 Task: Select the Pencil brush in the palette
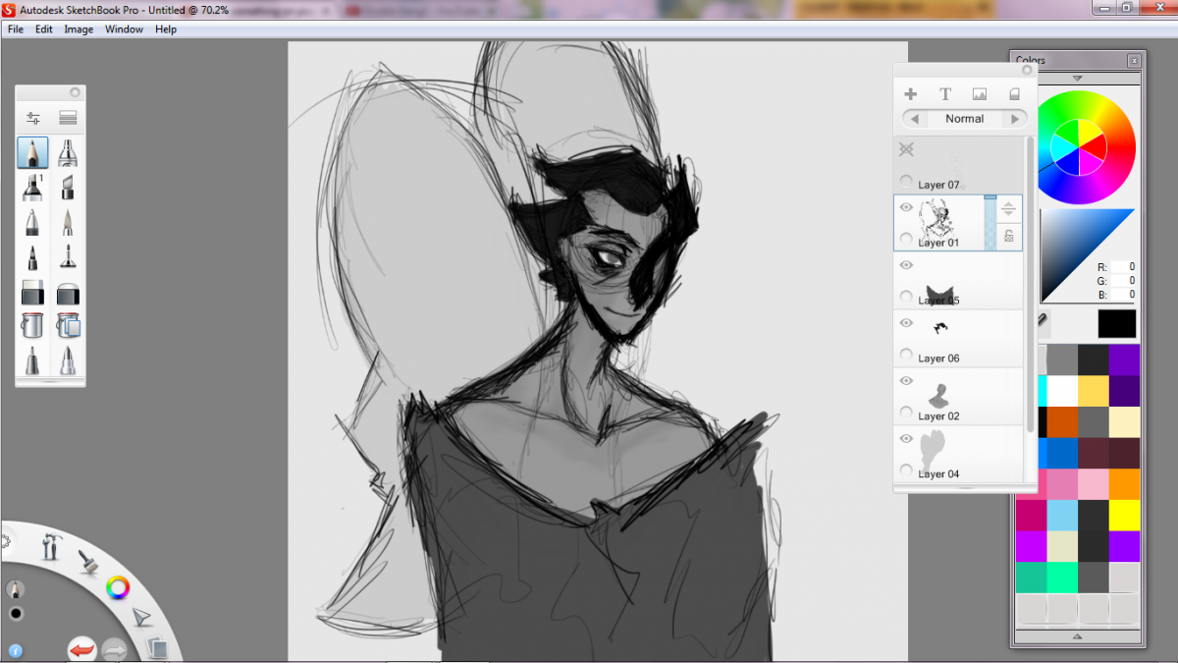coord(32,152)
